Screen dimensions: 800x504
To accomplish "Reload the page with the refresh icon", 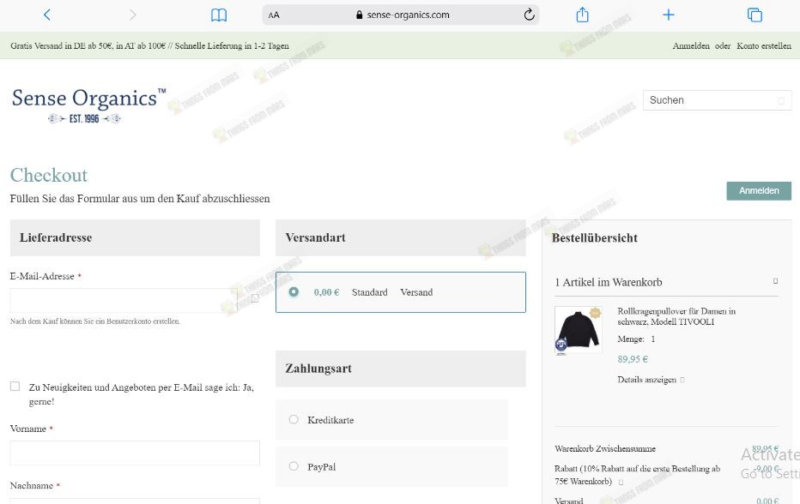I will [529, 15].
